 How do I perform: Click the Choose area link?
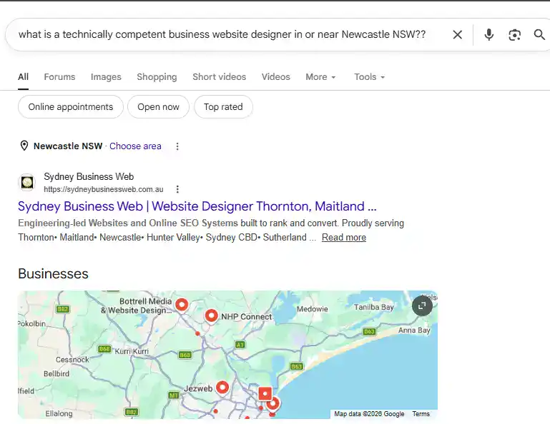coord(135,146)
